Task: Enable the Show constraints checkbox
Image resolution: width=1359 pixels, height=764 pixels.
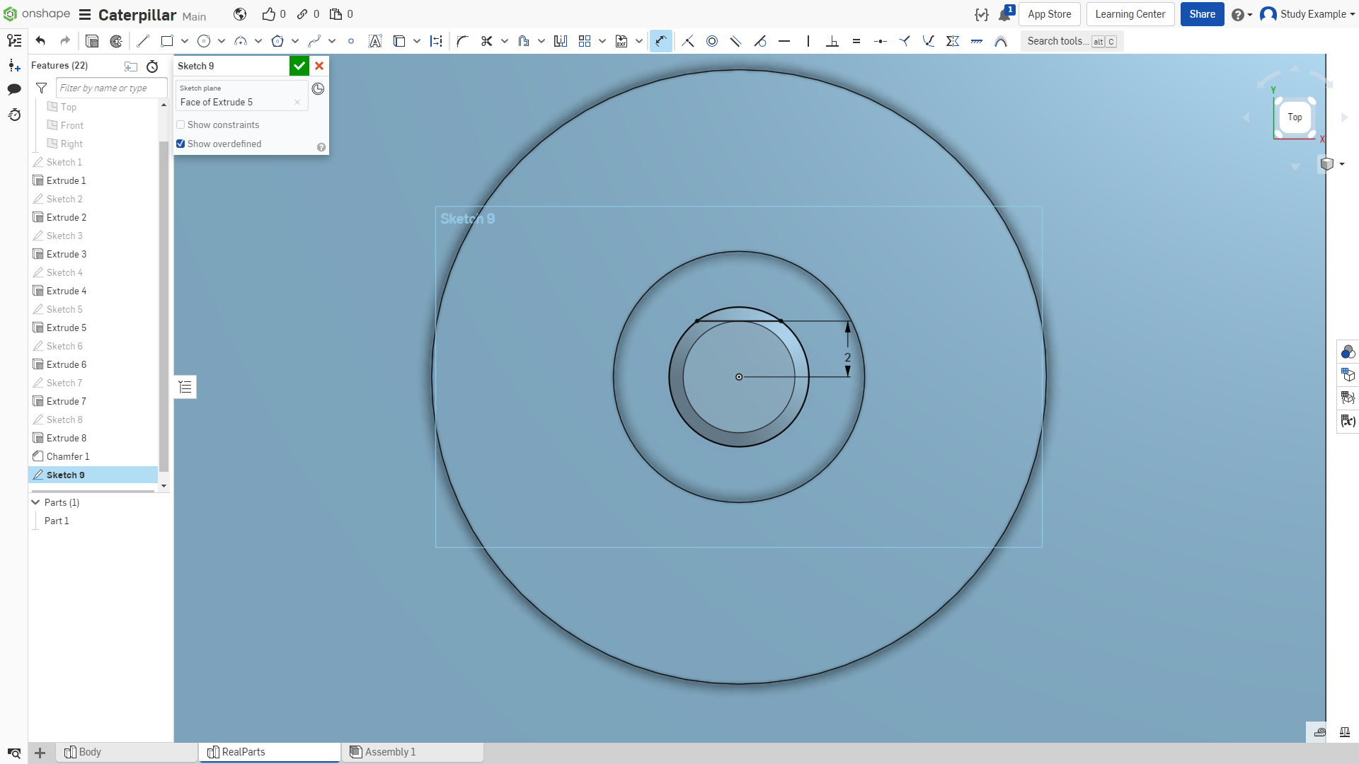Action: [x=180, y=125]
